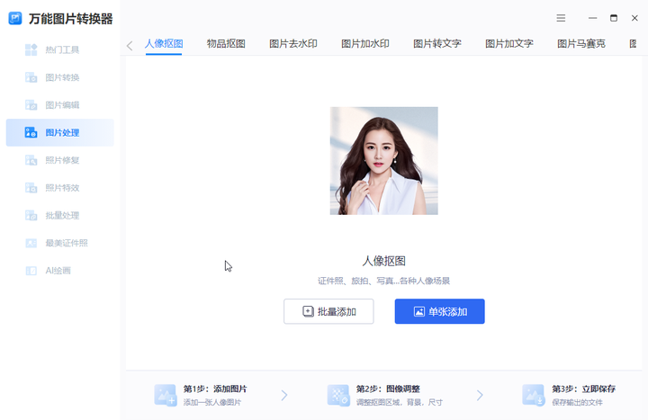Click the 图片处理 sidebar icon
Viewport: 648px width, 420px height.
tap(31, 132)
